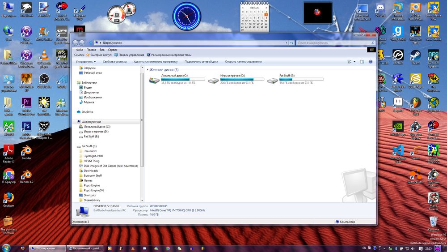Open Microsoft Tetris desktop icon
Image resolution: width=447 pixels, height=252 pixels.
[416, 35]
